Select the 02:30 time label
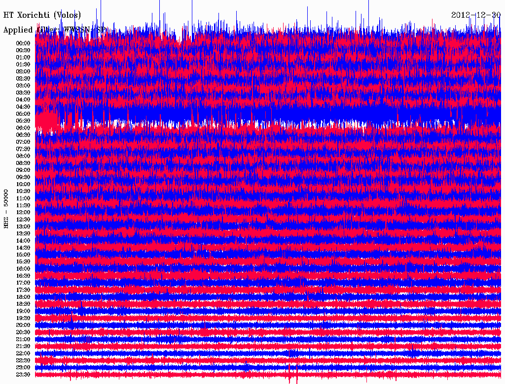The image size is (505, 384). pyautogui.click(x=23, y=78)
